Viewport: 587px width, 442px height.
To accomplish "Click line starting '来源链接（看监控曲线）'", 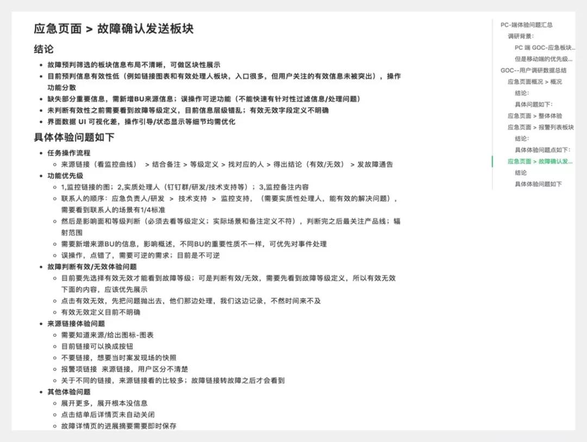I will pos(227,164).
